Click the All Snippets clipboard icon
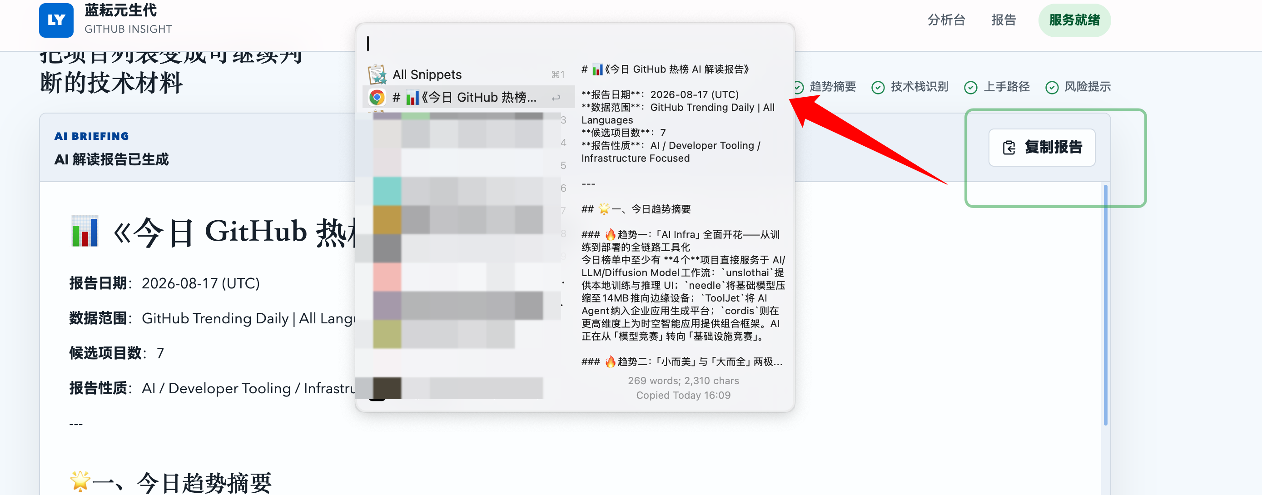This screenshot has height=495, width=1262. 377,74
